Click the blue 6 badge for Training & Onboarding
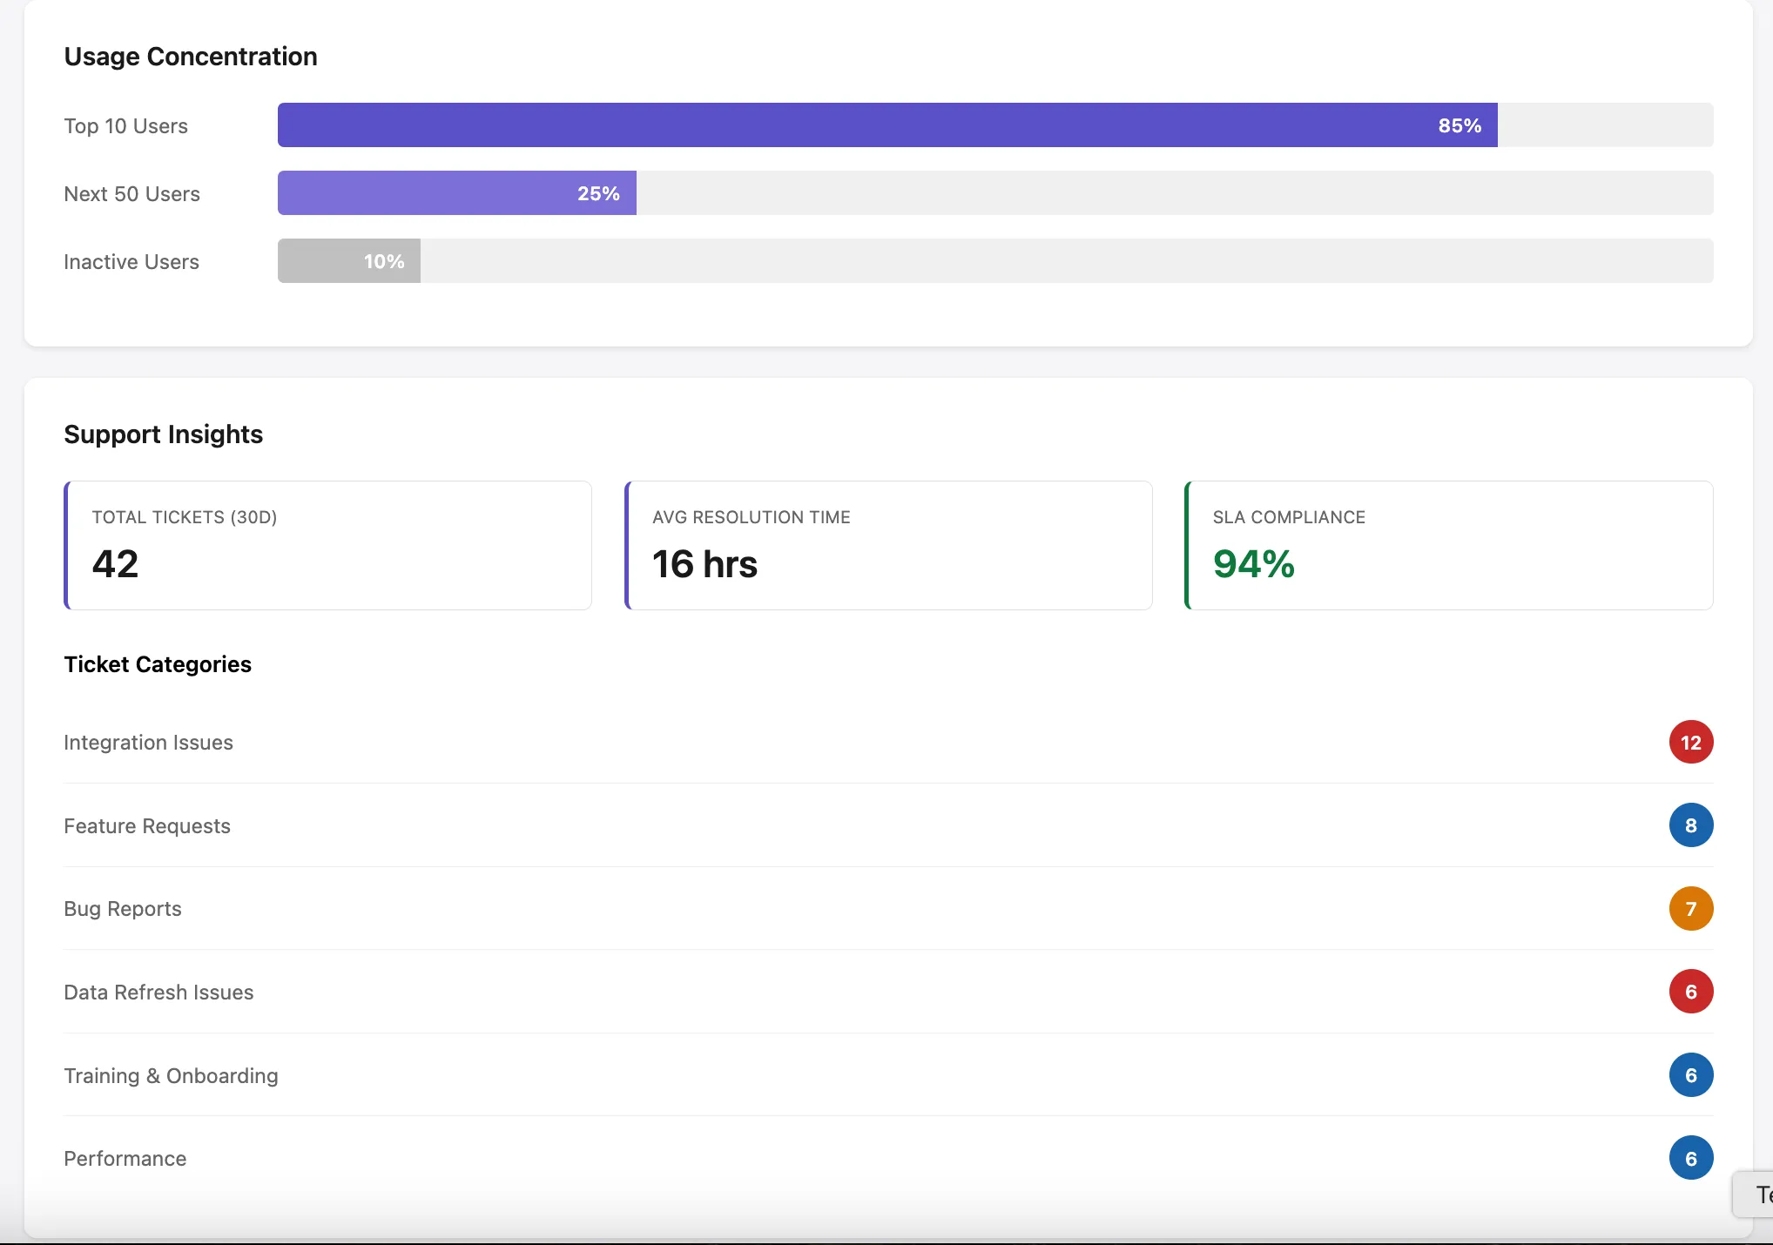1773x1245 pixels. (1690, 1075)
